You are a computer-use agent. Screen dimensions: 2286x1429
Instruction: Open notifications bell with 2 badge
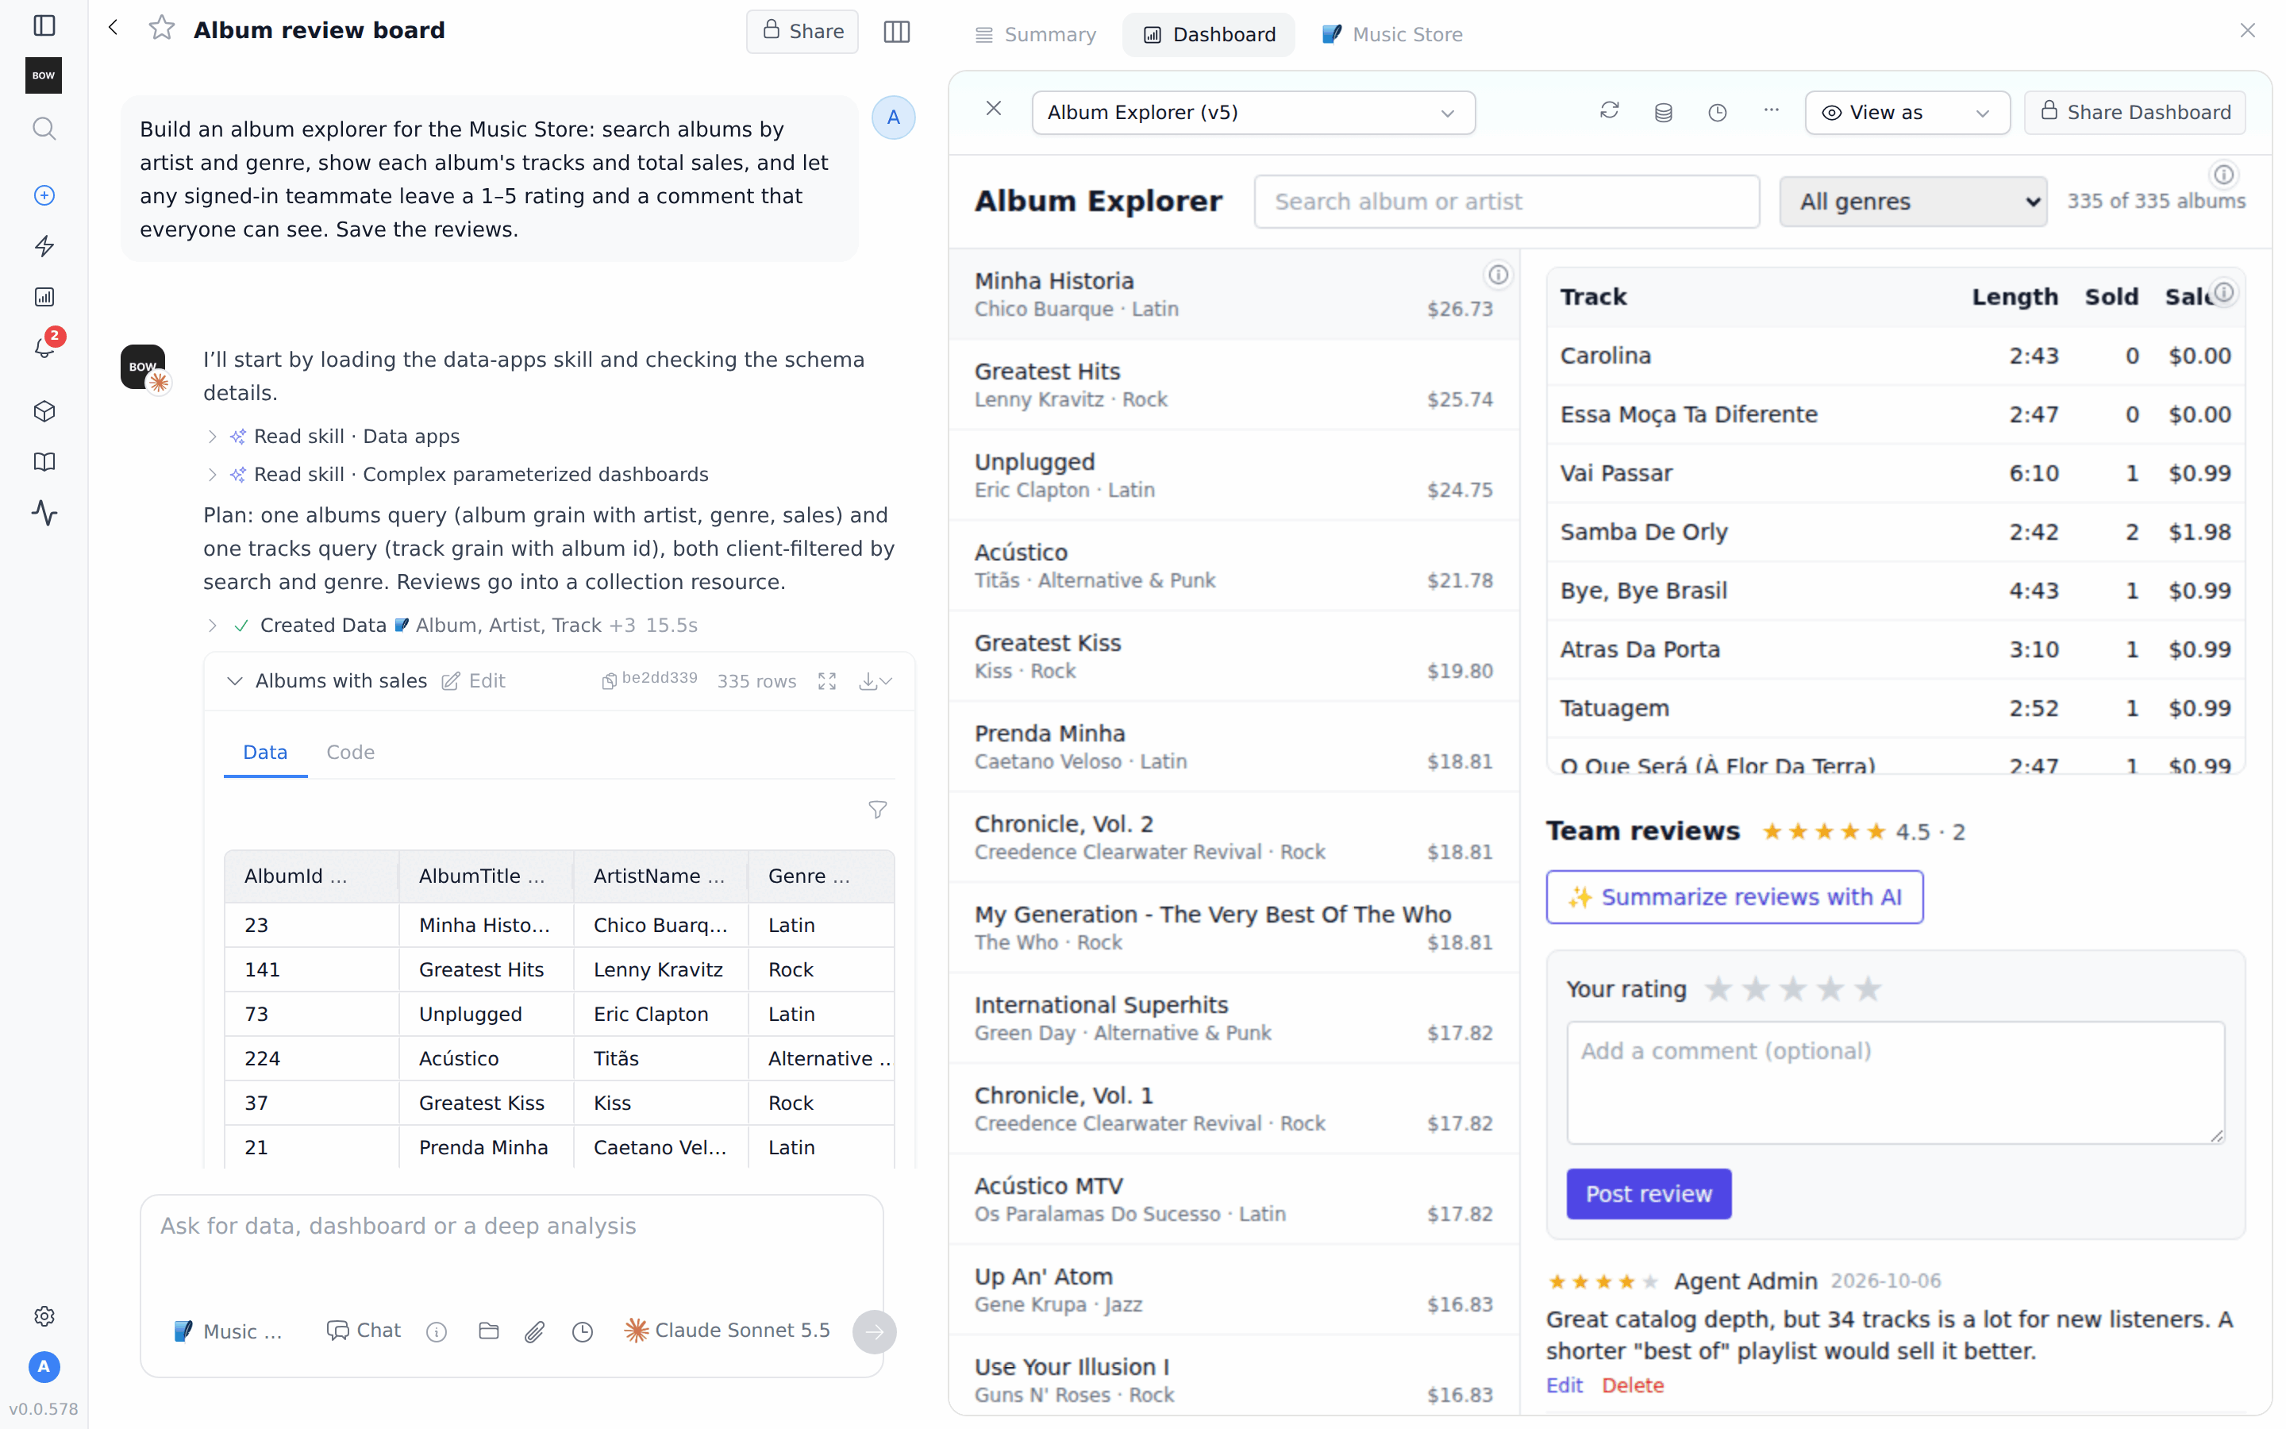[x=44, y=347]
